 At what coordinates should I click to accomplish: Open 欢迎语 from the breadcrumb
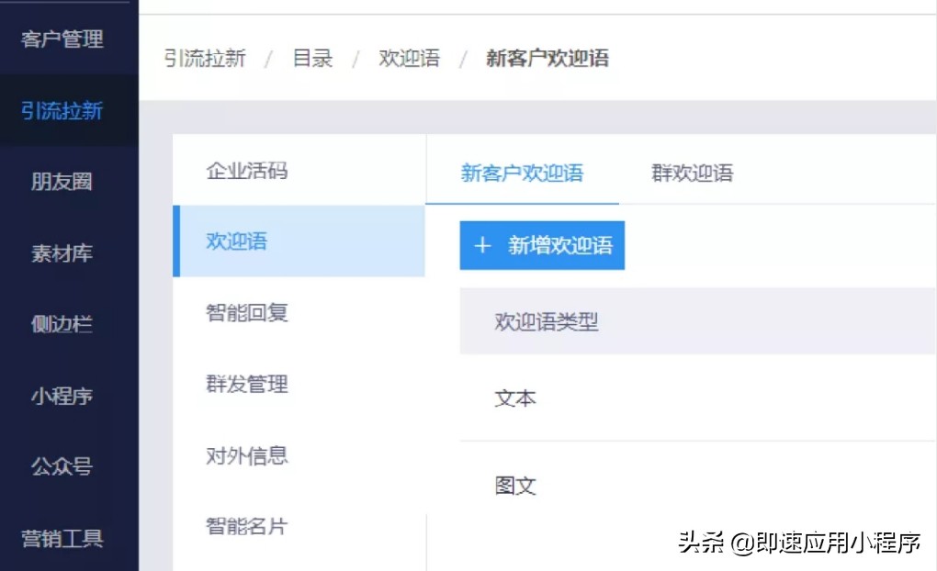408,58
